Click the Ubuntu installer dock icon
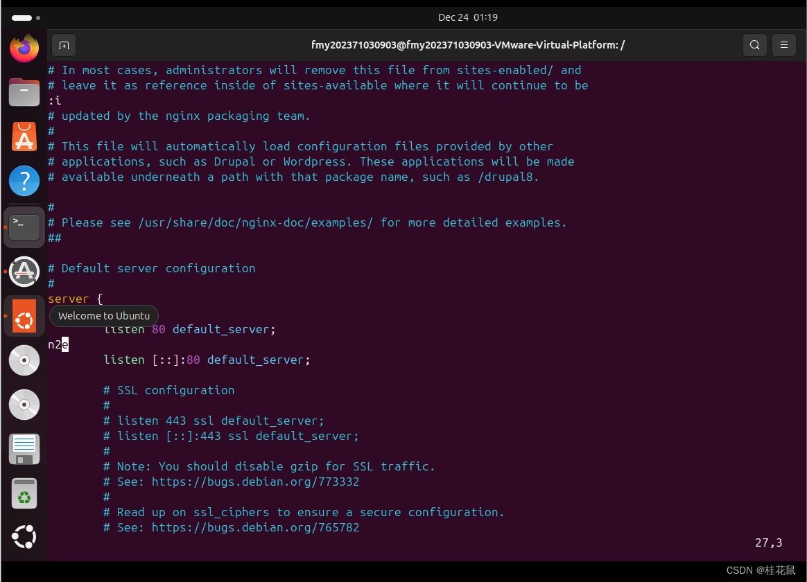 coord(24,317)
